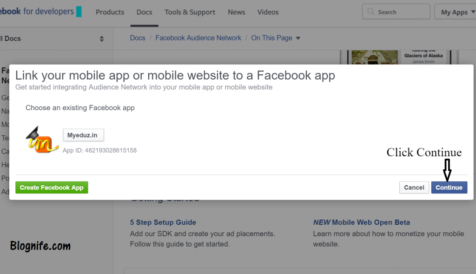Open the Videos section
The width and height of the screenshot is (476, 274).
pos(268,12)
